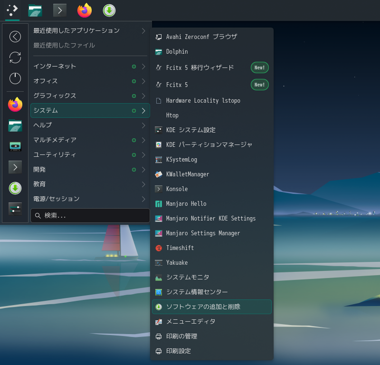Open system settings favorite in launcher sidebar

coord(15,209)
